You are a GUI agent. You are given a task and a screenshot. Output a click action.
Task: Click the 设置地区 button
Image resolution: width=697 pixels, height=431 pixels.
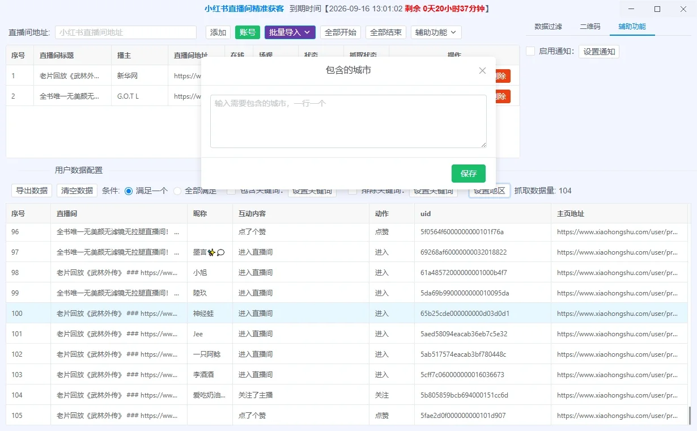[x=490, y=191]
